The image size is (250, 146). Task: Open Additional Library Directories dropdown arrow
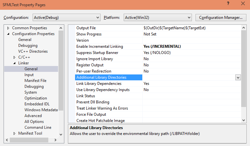tap(238, 77)
